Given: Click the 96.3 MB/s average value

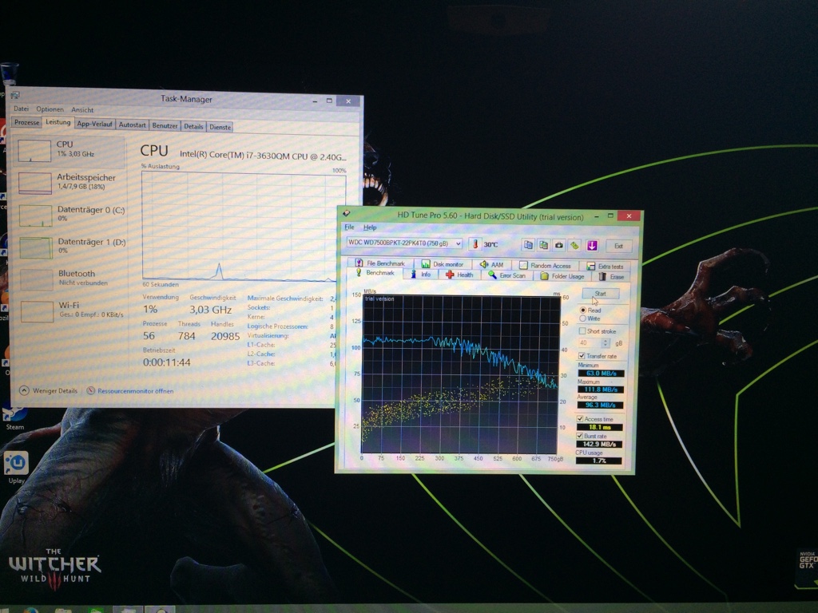Looking at the screenshot, I should click(599, 405).
